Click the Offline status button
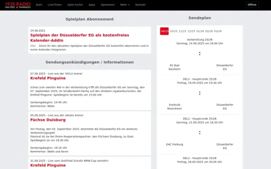The width and height of the screenshot is (271, 169). pyautogui.click(x=252, y=5)
